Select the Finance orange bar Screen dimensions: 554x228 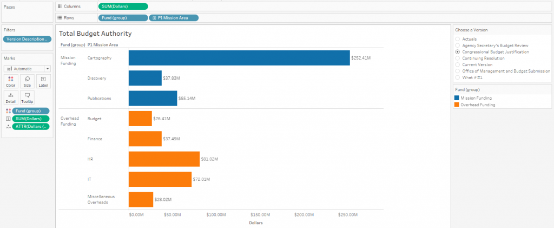click(x=145, y=139)
